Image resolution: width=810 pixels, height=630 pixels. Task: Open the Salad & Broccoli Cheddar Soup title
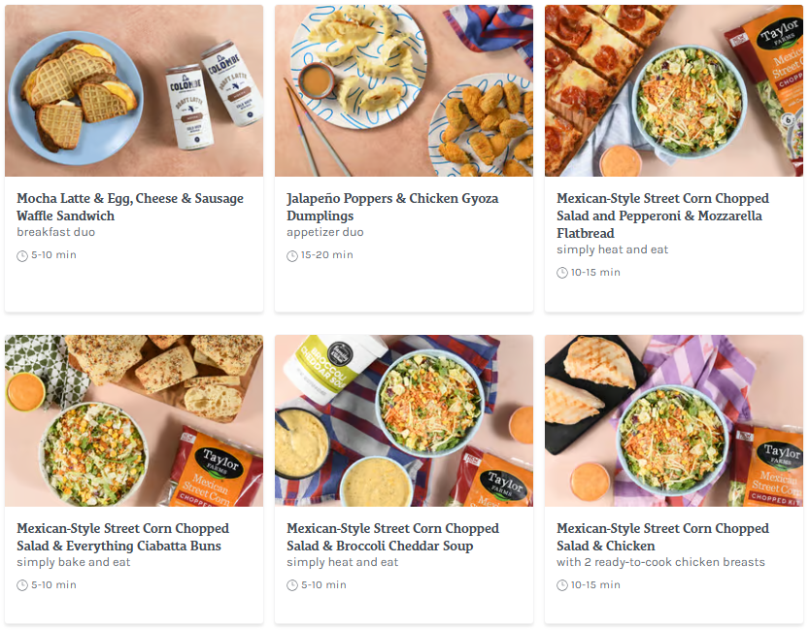point(392,537)
